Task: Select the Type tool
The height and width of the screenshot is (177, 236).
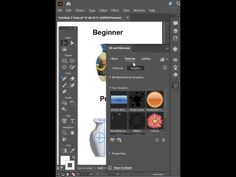Action: tap(72, 121)
